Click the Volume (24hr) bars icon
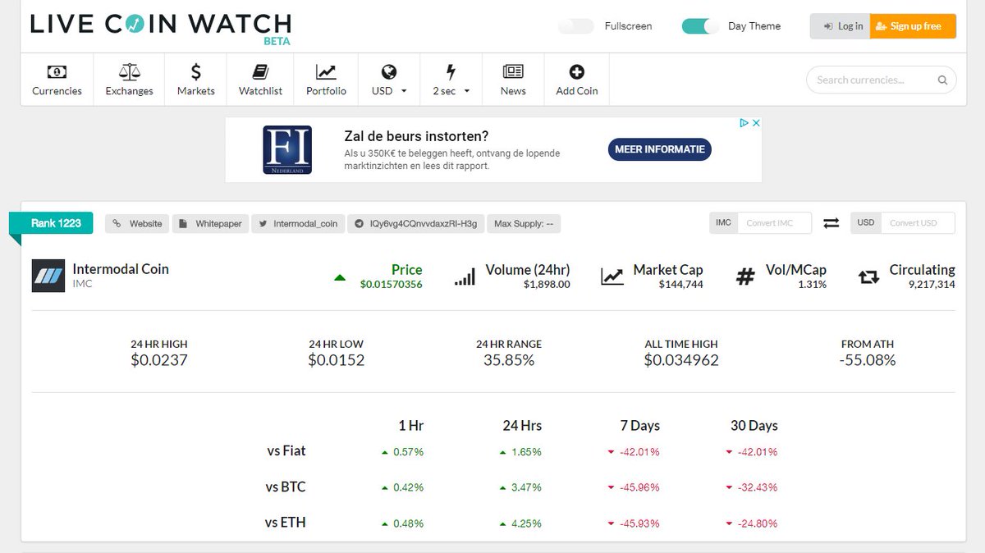 pyautogui.click(x=465, y=276)
